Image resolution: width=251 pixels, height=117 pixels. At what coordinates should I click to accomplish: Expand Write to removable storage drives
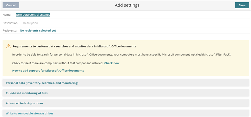click(29, 113)
